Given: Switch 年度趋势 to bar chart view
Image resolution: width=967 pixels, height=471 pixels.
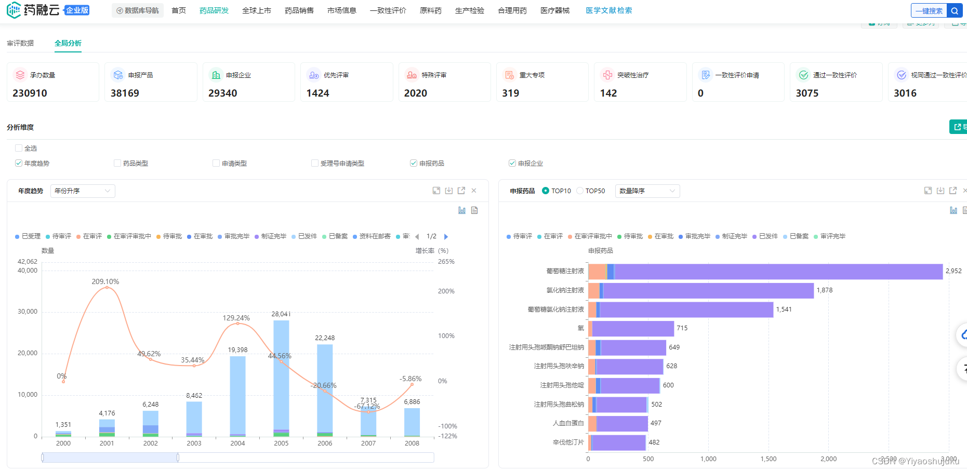Looking at the screenshot, I should click(462, 210).
